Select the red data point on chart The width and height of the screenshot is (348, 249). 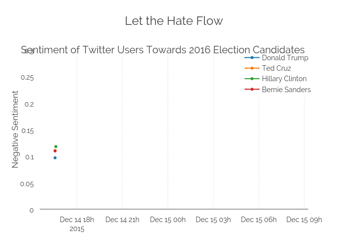coord(55,151)
